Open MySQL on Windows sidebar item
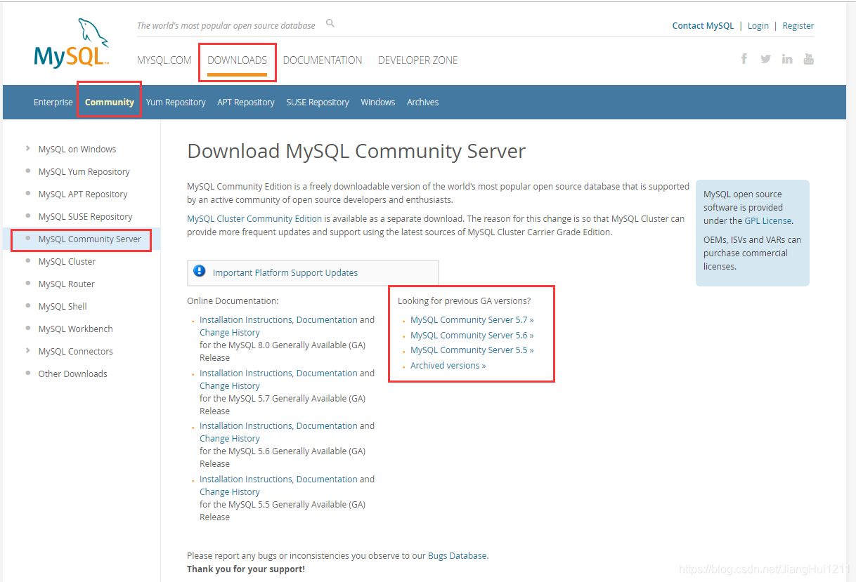 pos(77,150)
